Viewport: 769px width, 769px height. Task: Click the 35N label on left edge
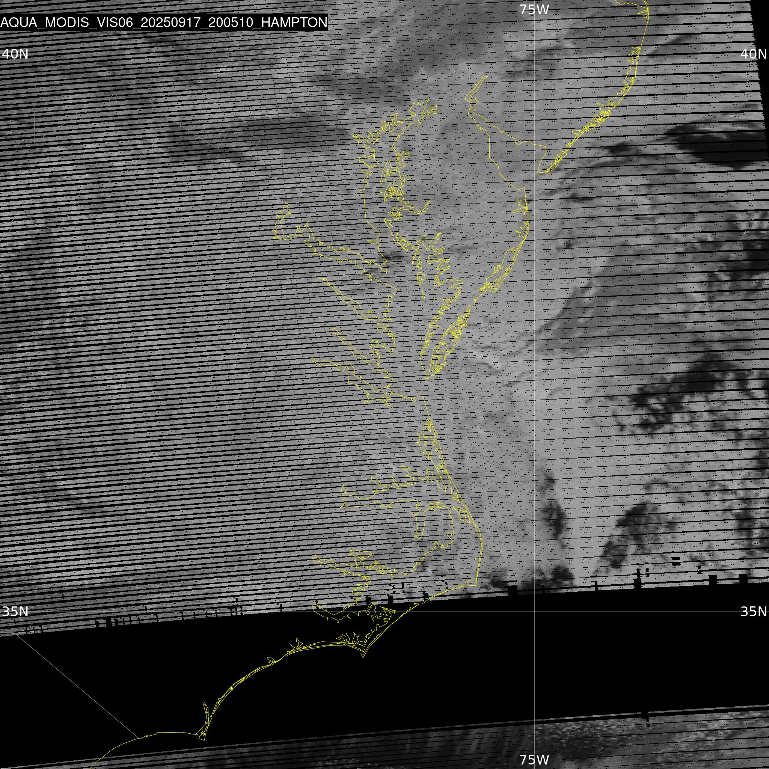[15, 611]
